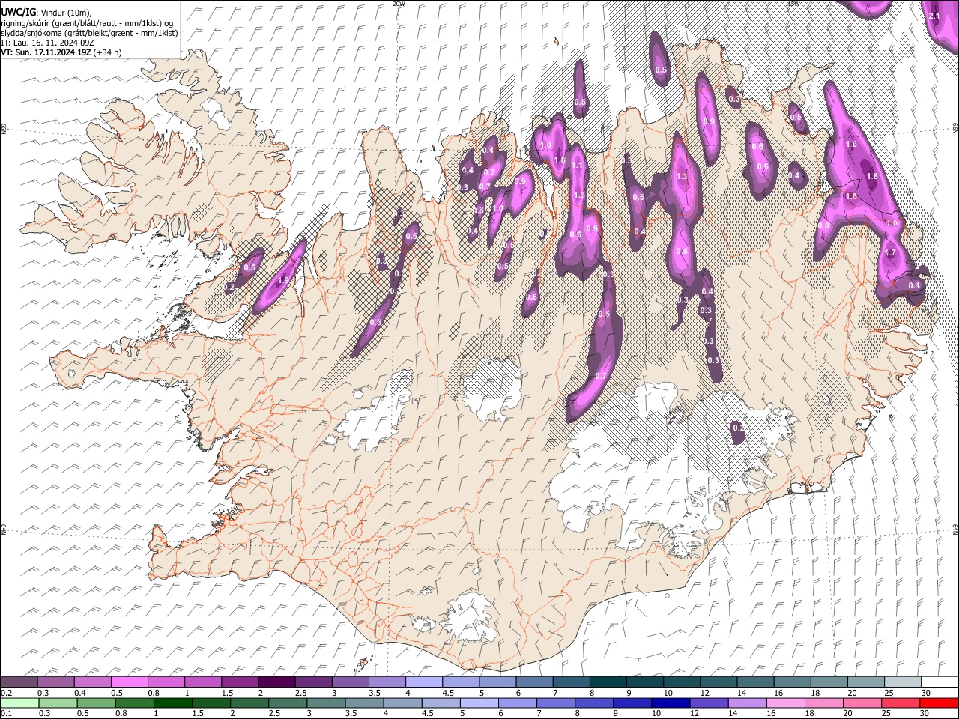This screenshot has width=959, height=719.
Task: Select the violet swatch labeled 3 in purple scale
Action: [350, 682]
